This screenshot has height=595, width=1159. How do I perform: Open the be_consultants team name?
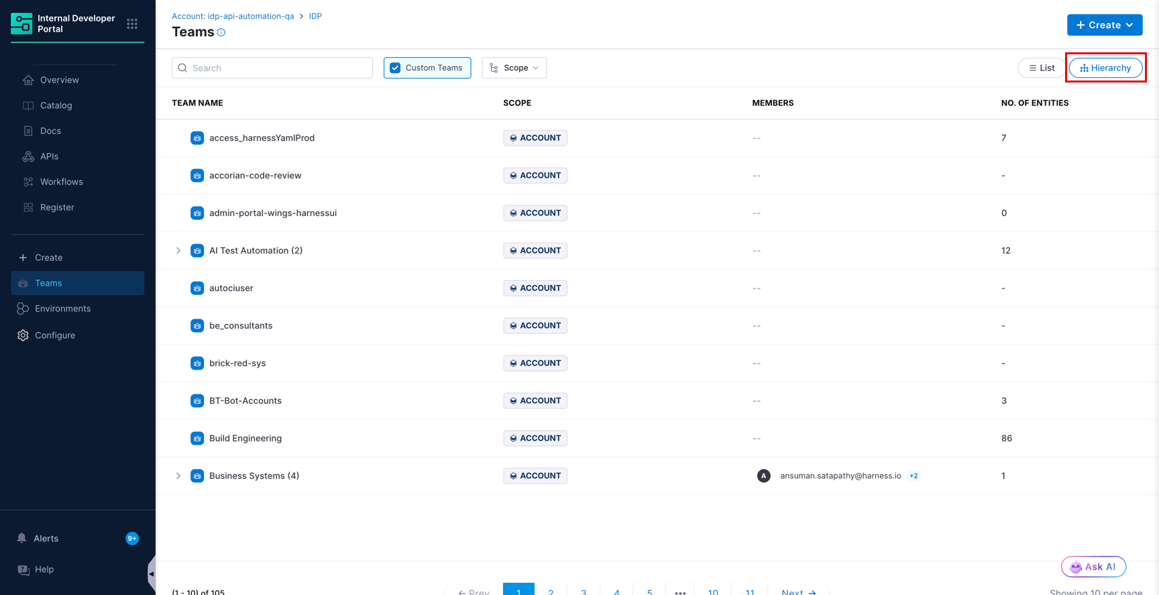coord(241,326)
